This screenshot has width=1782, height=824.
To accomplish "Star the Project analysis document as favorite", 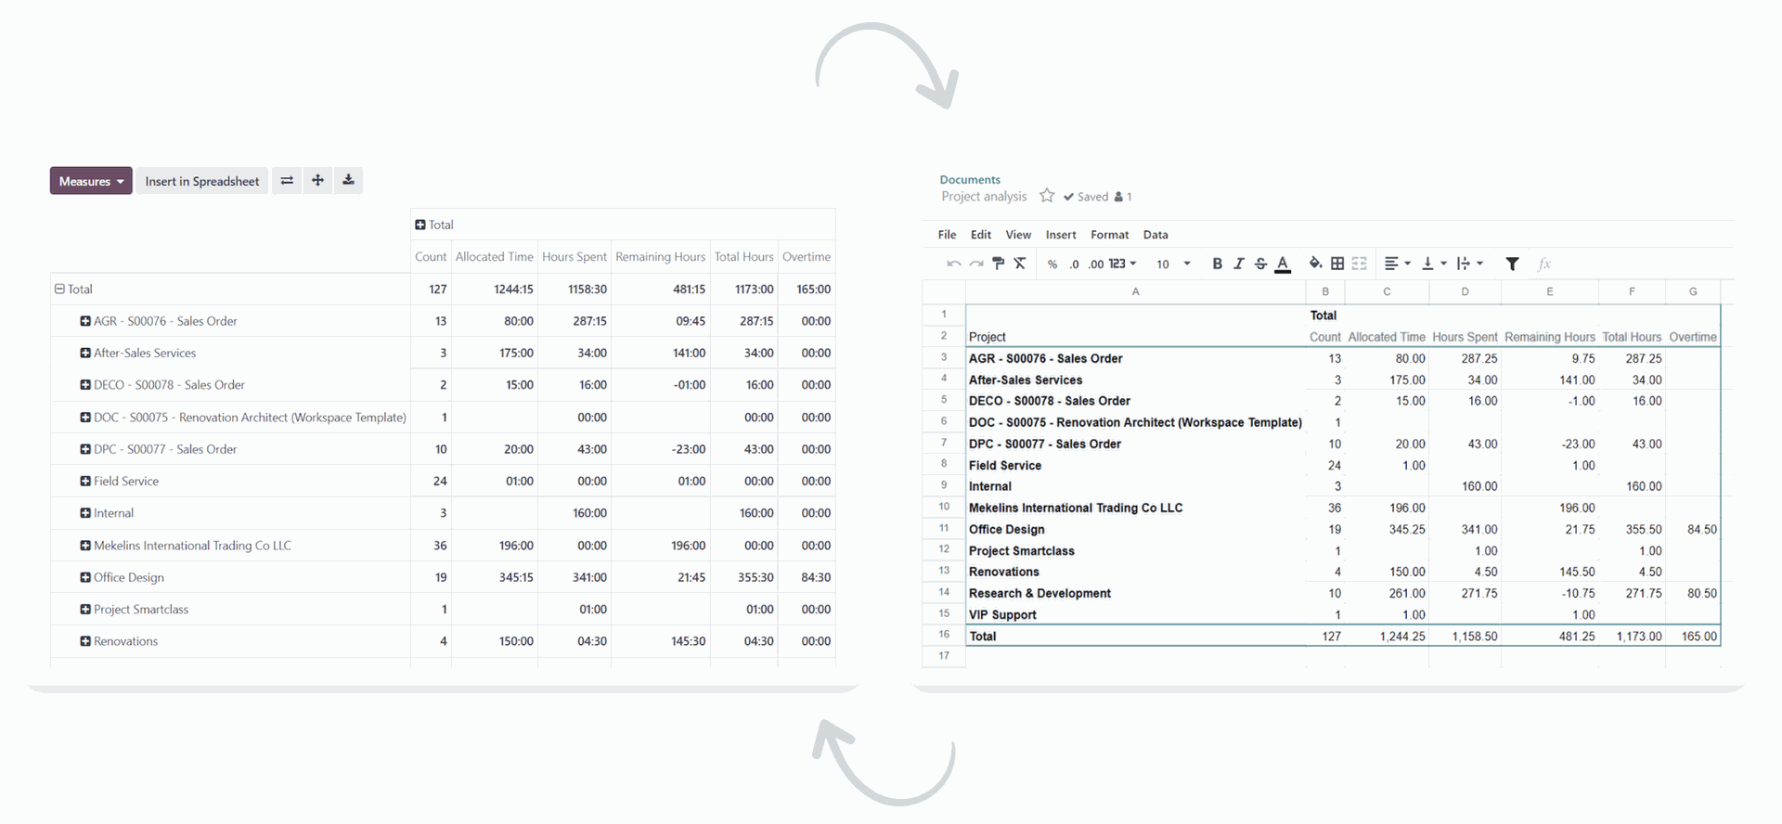I will point(1047,196).
